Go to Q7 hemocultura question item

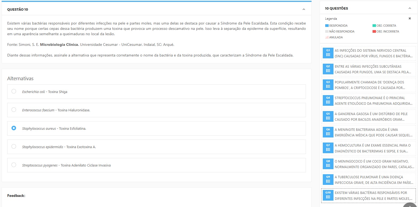click(373, 148)
